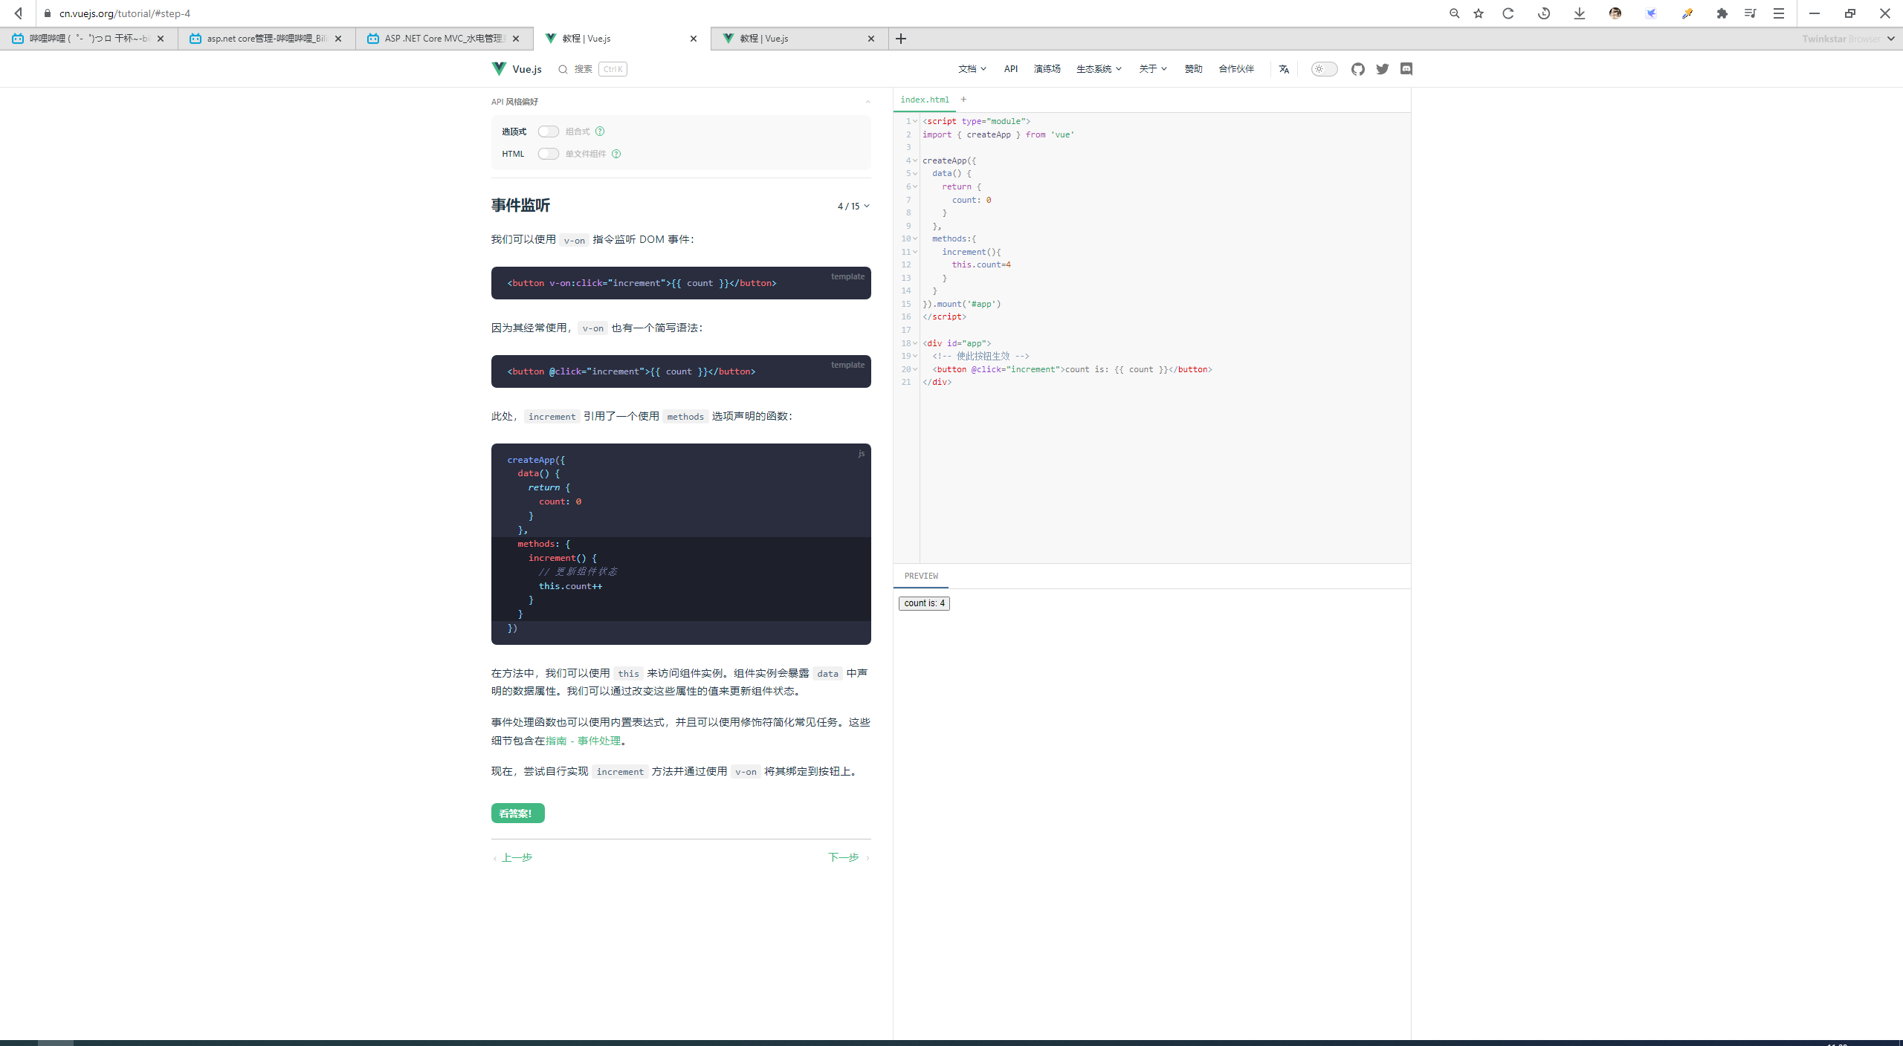Click the help icon beside 单文件组件

[616, 154]
